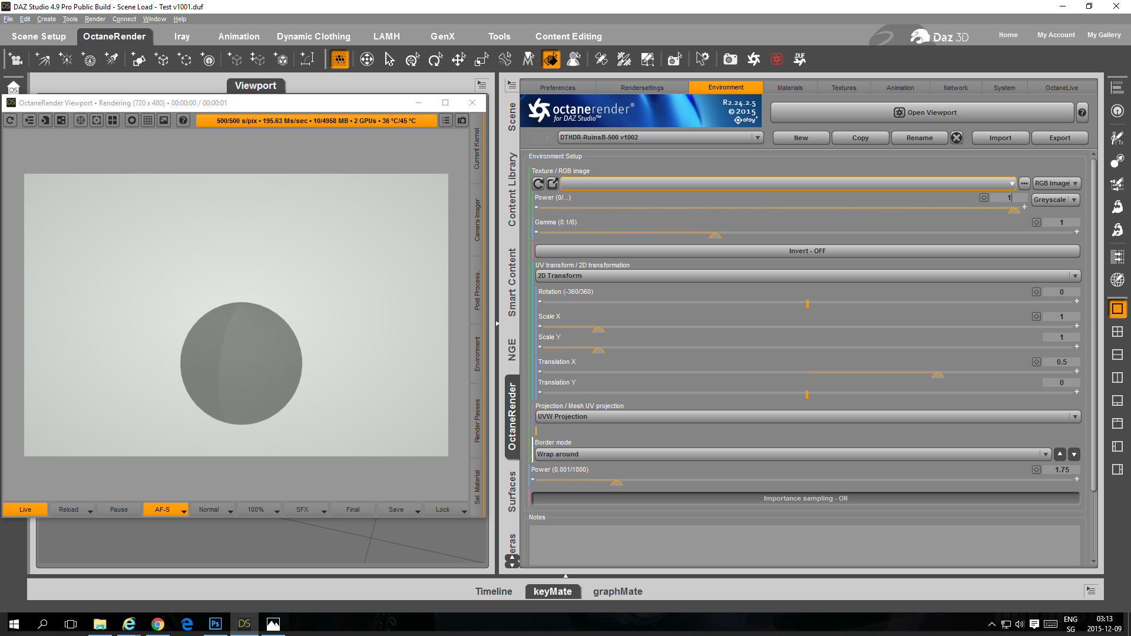Click the Create New Camera icon
Image resolution: width=1131 pixels, height=636 pixels.
tap(16, 59)
